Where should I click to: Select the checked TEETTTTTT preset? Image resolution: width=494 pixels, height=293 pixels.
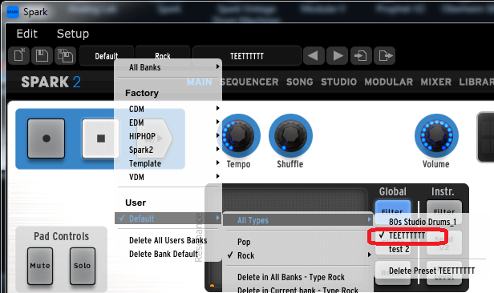407,236
